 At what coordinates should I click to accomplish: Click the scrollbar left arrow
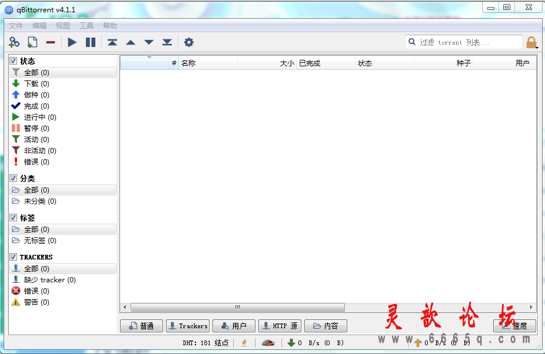tap(125, 307)
